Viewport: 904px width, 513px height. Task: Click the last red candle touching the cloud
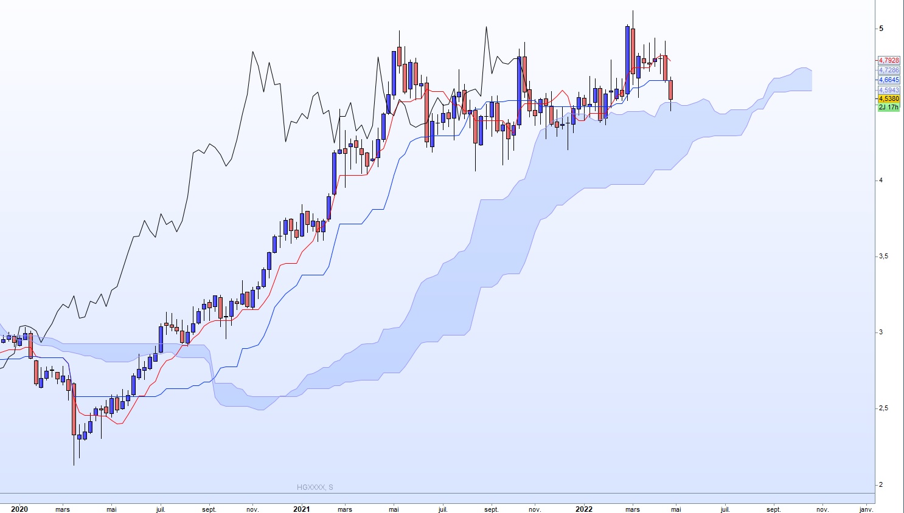670,90
